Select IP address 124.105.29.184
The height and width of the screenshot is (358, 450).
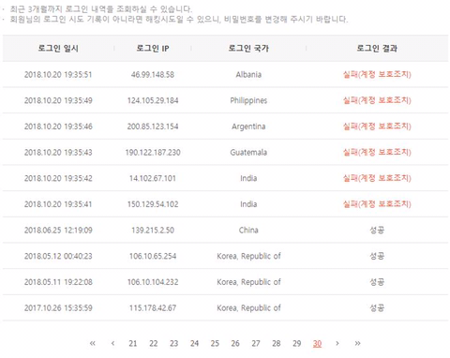(x=153, y=100)
